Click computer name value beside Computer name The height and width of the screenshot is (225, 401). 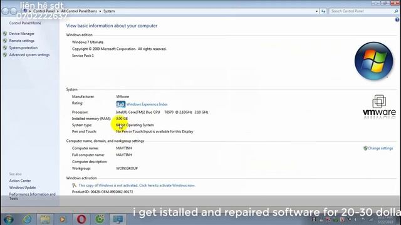(x=124, y=148)
